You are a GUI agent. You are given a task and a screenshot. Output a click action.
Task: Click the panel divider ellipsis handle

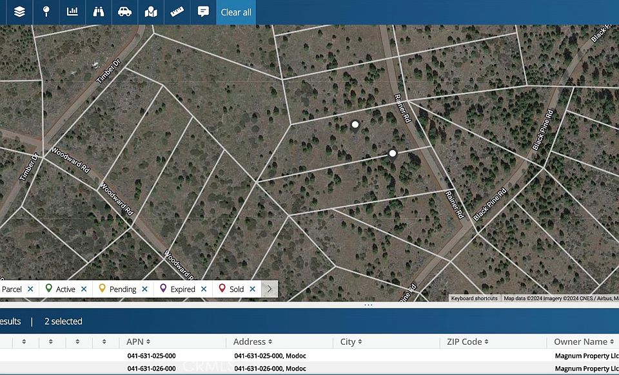pos(368,305)
